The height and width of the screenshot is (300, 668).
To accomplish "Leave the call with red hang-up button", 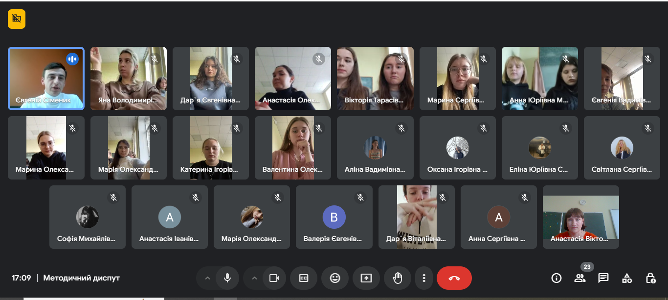I will (x=454, y=278).
